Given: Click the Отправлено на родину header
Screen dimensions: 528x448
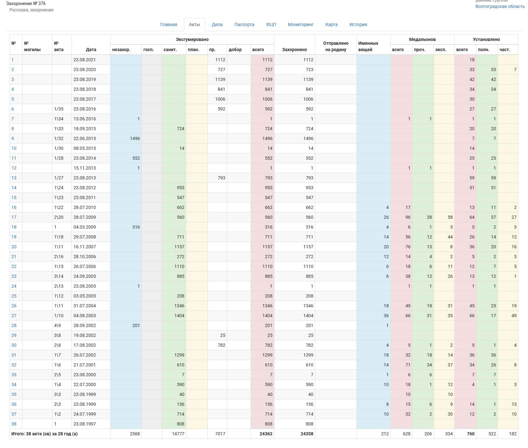Looking at the screenshot, I should click(x=335, y=46).
